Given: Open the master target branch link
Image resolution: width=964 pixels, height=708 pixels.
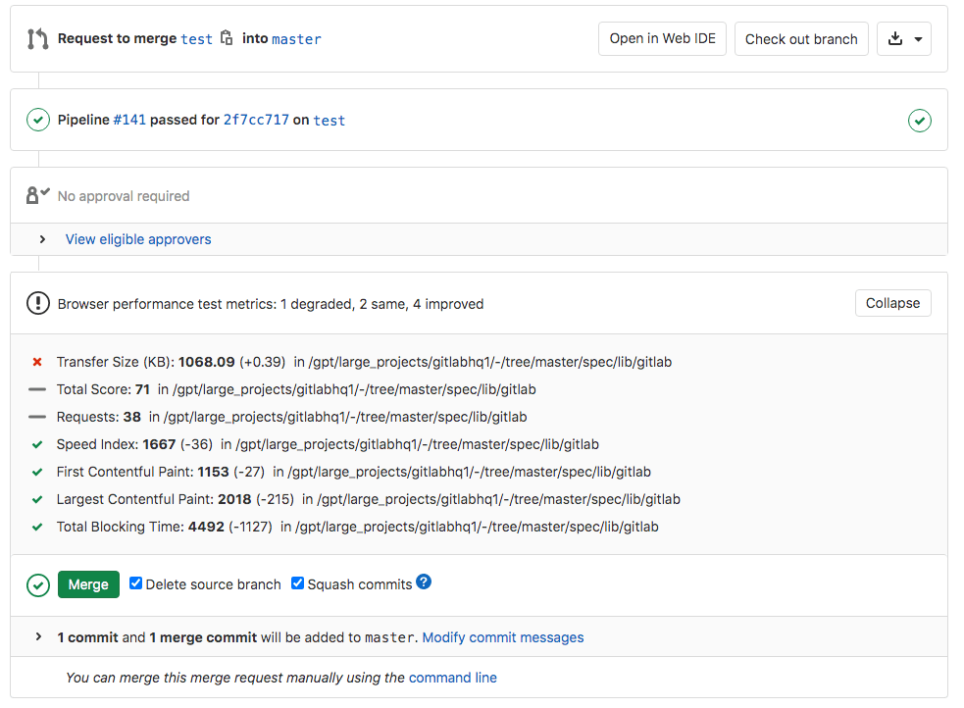Looking at the screenshot, I should [296, 38].
